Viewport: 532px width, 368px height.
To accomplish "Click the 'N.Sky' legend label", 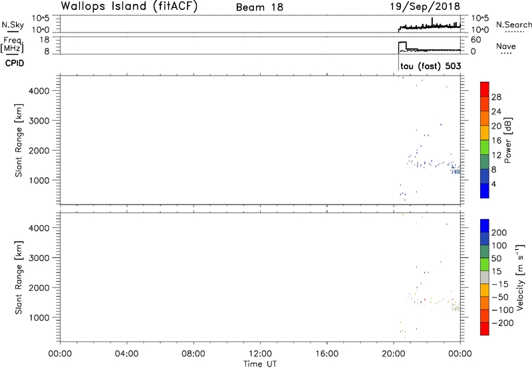I will 13,25.
